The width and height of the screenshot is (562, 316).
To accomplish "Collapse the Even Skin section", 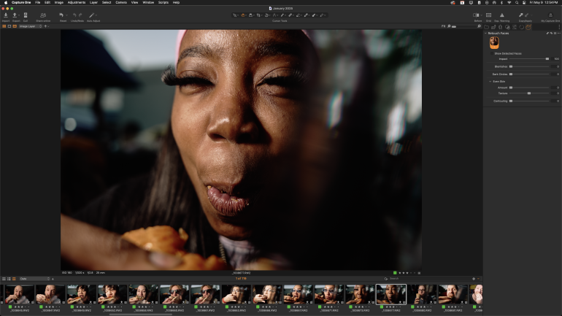I will (490, 82).
